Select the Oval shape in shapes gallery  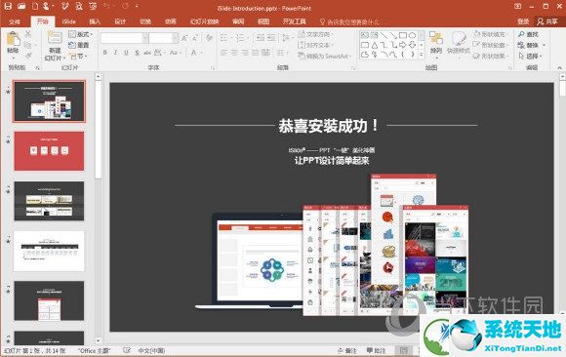(x=413, y=35)
